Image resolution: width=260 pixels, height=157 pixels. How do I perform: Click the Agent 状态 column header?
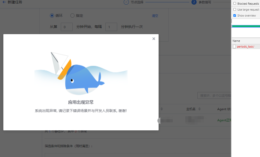tap(224, 109)
